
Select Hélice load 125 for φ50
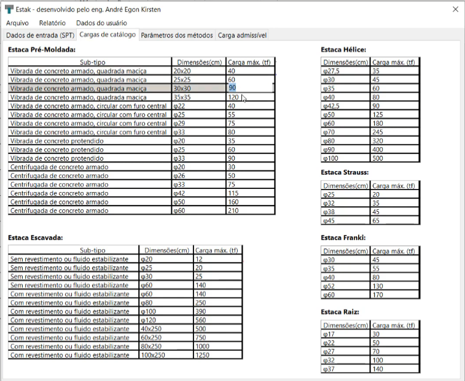(395, 114)
